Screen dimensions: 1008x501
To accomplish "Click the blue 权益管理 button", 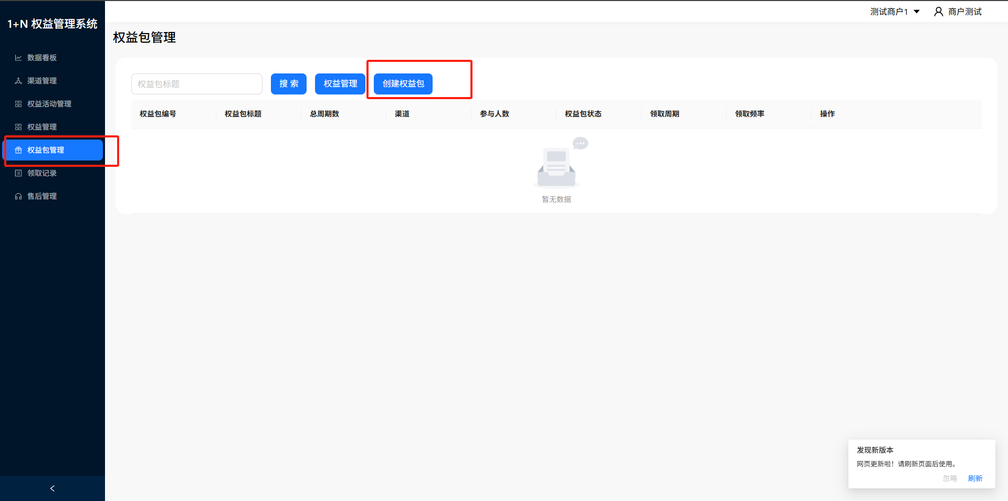I will tap(340, 84).
